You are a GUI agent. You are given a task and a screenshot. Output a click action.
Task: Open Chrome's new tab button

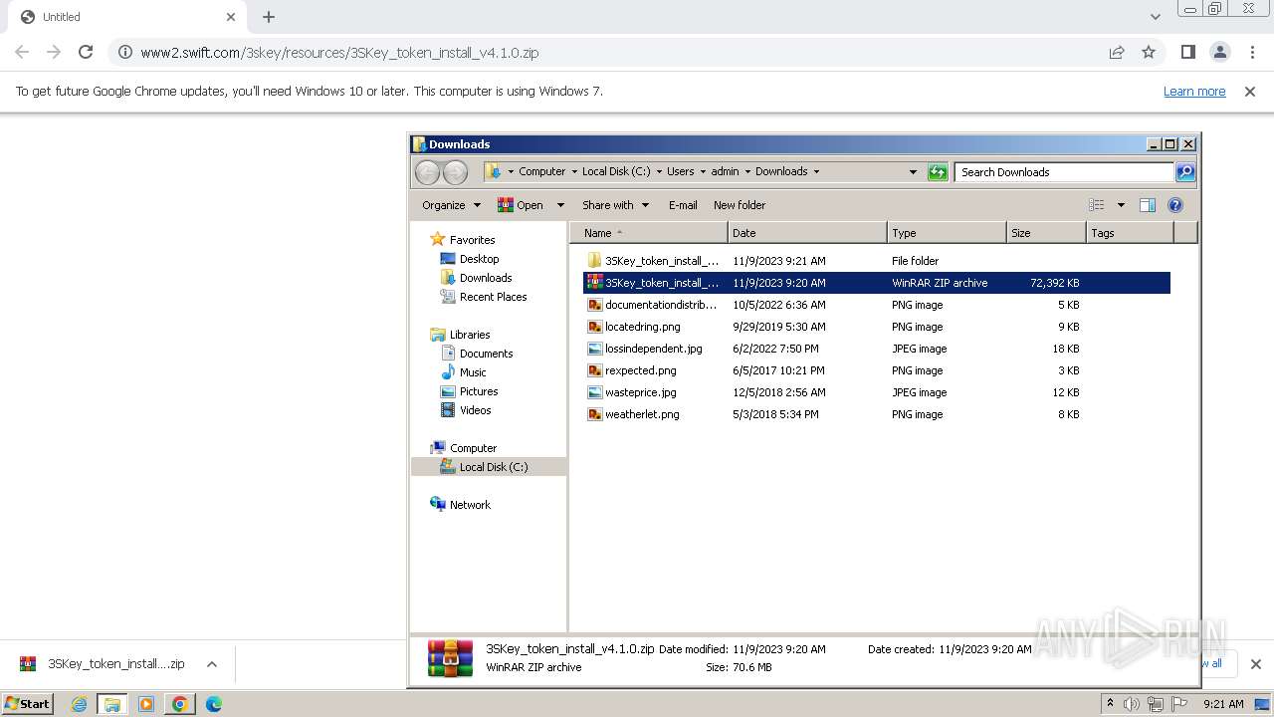[269, 17]
